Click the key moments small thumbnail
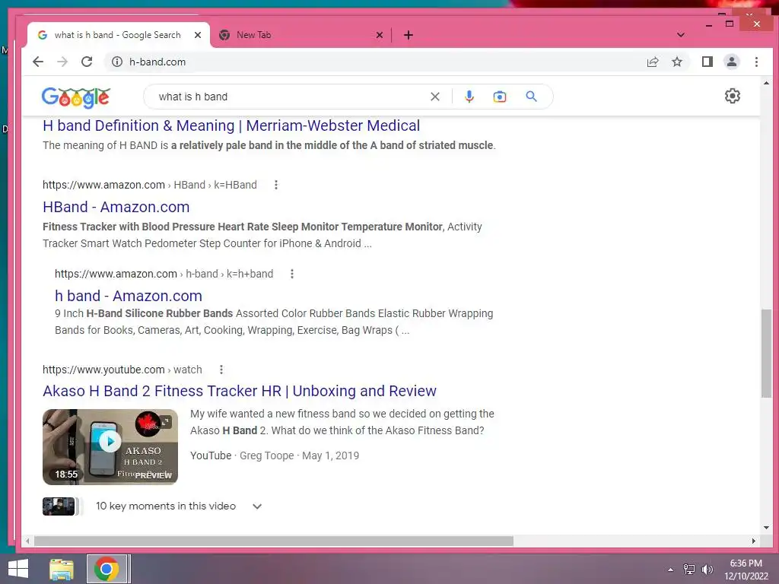 [59, 506]
